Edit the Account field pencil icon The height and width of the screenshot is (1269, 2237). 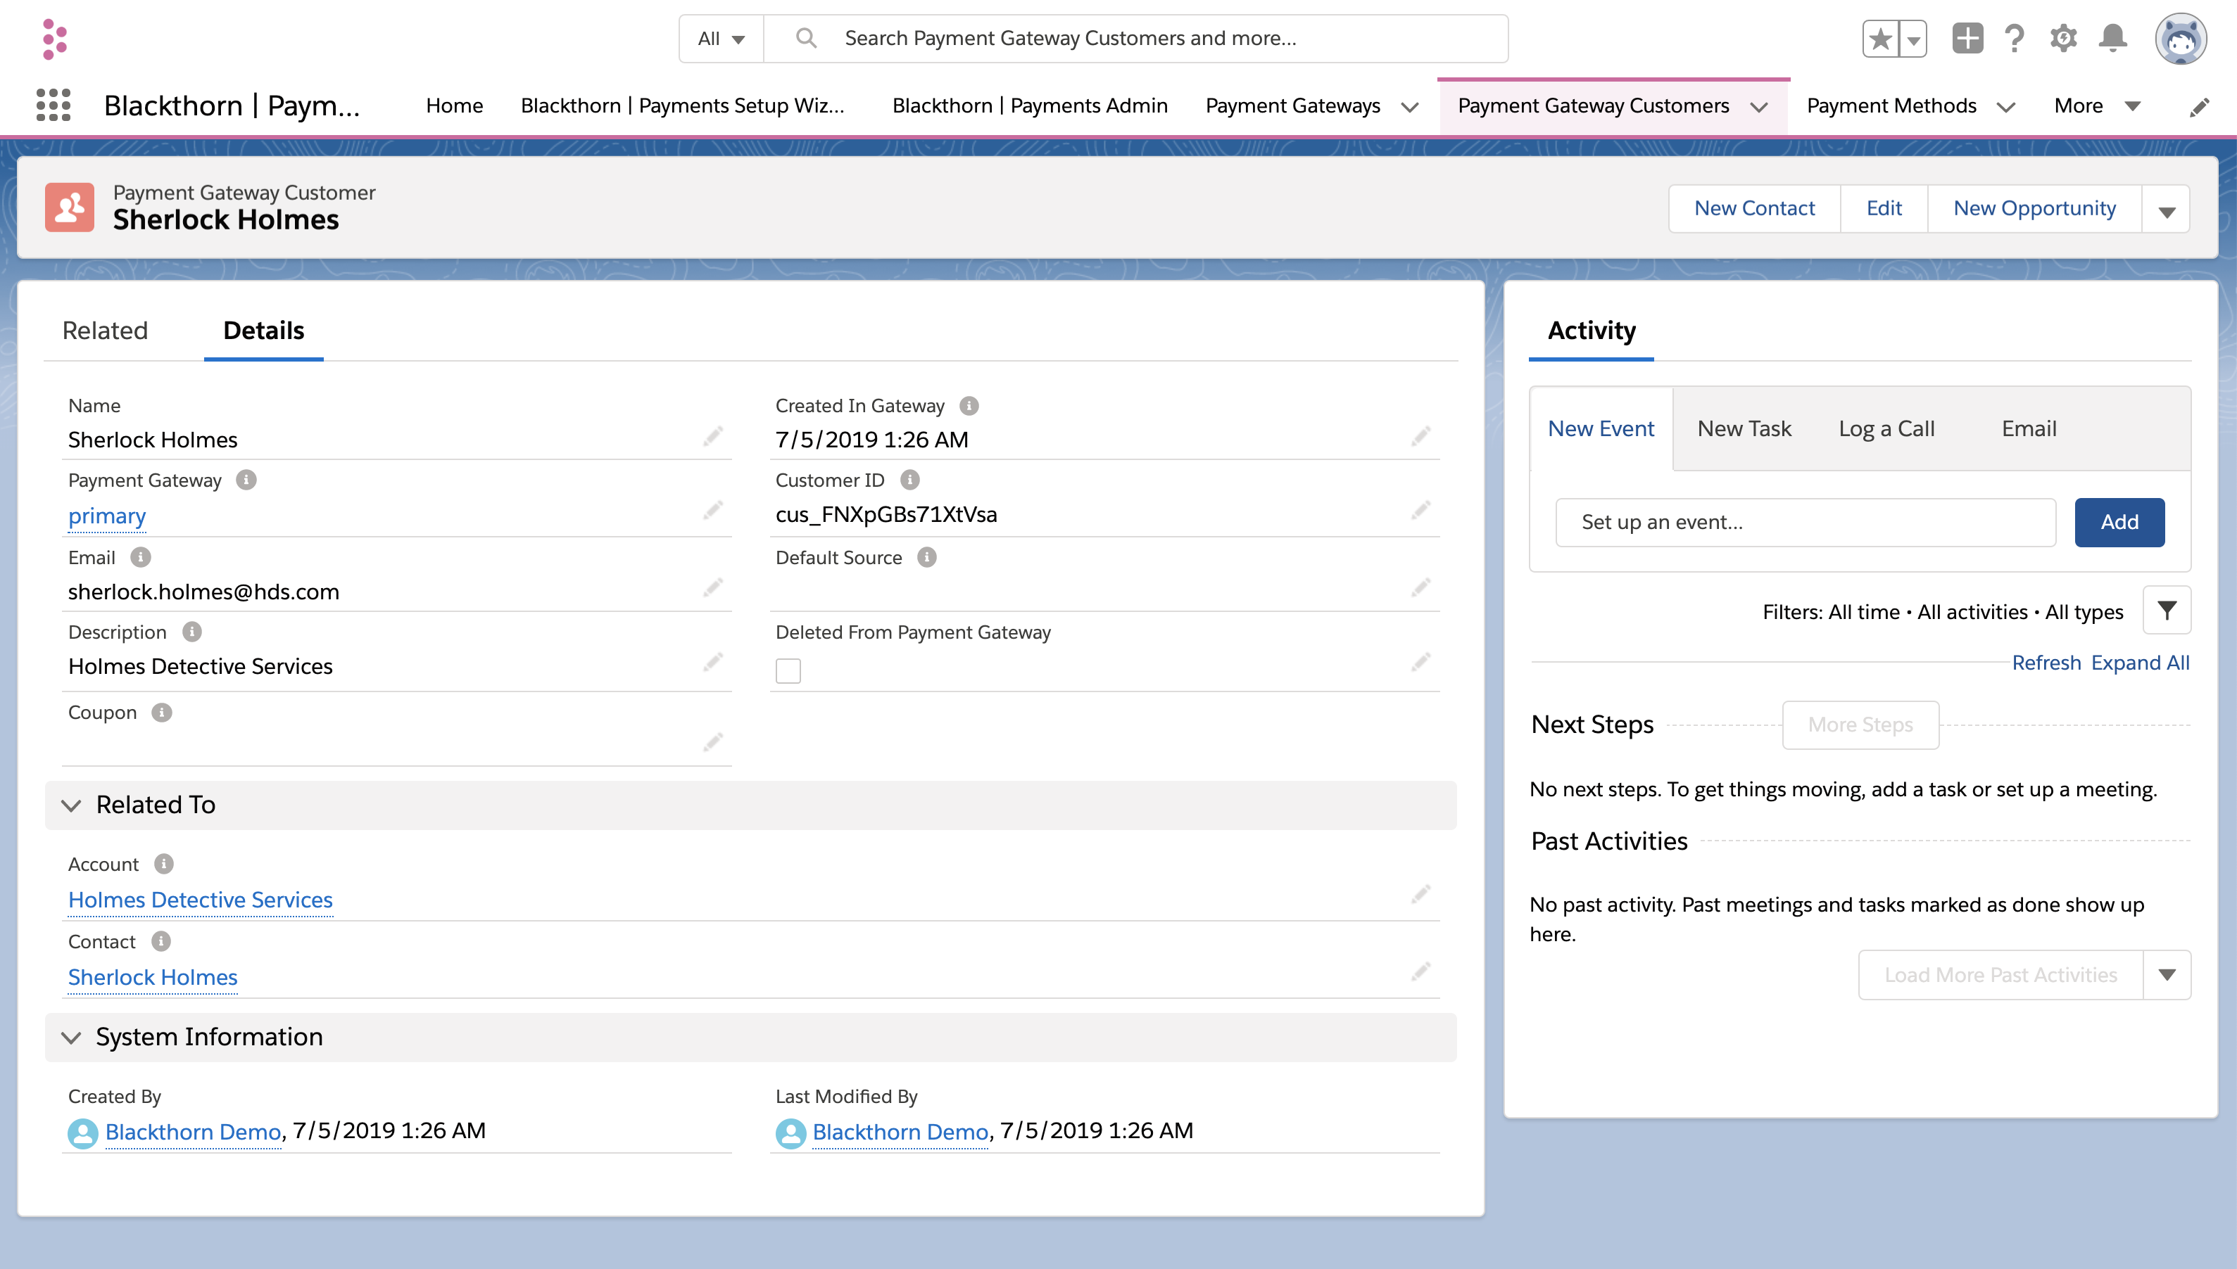[1420, 894]
